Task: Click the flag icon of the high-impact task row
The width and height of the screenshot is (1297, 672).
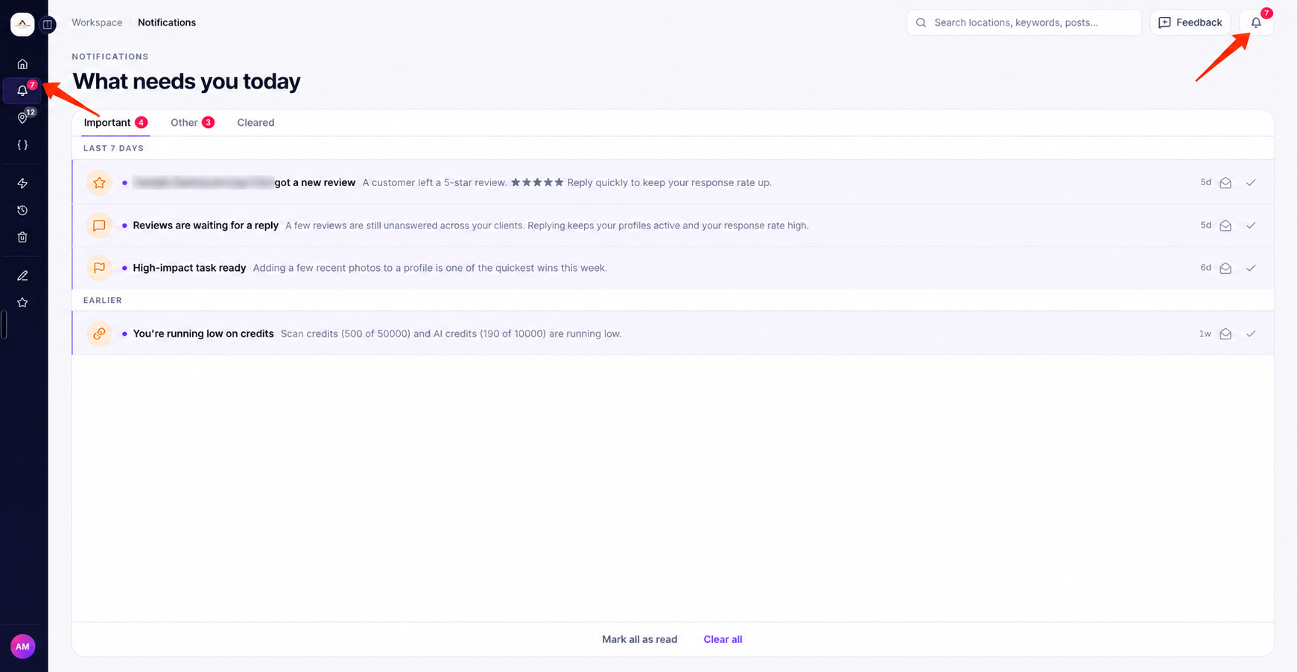Action: [99, 268]
